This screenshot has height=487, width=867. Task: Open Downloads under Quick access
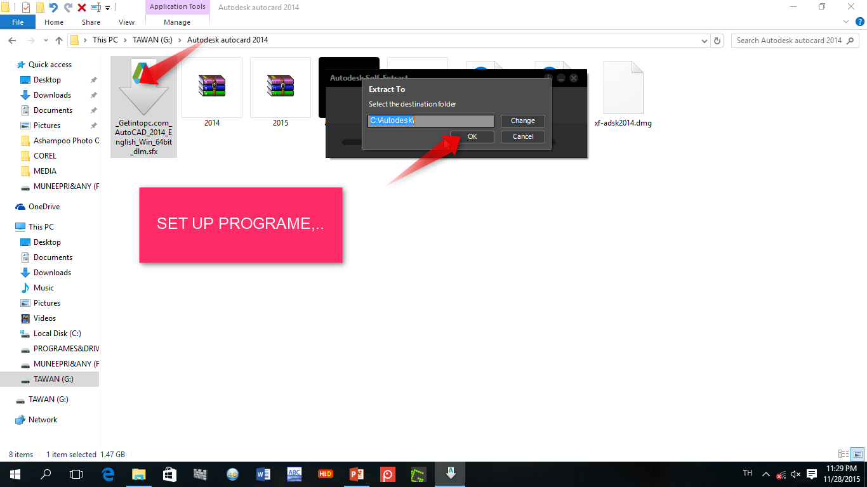pos(52,95)
